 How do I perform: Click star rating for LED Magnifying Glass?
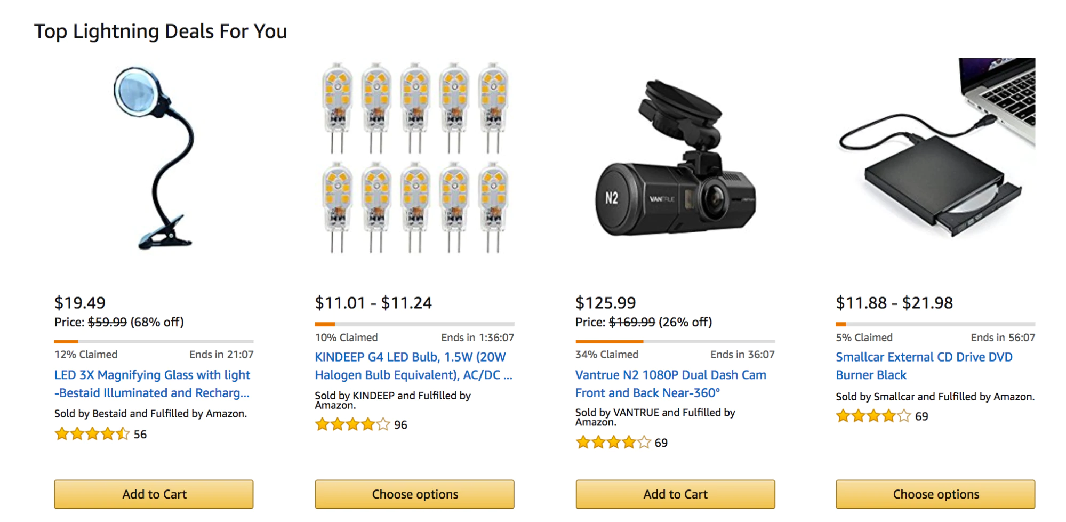click(x=92, y=434)
